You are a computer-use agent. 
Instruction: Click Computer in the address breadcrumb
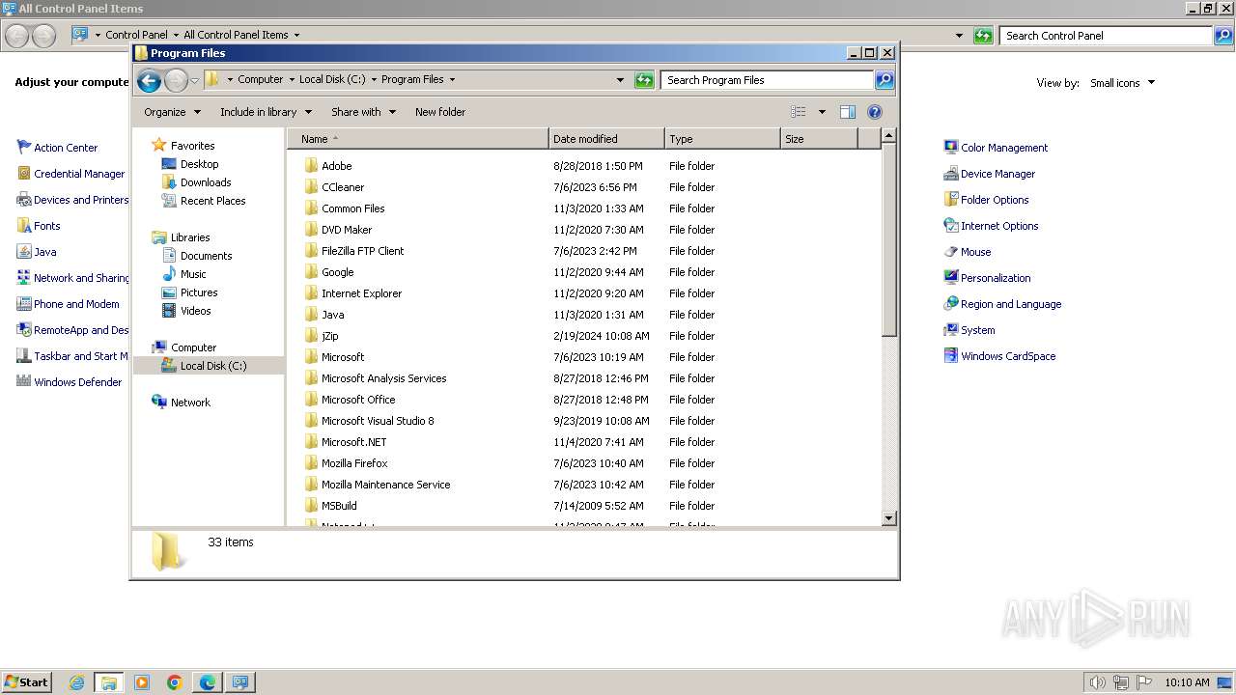(261, 80)
